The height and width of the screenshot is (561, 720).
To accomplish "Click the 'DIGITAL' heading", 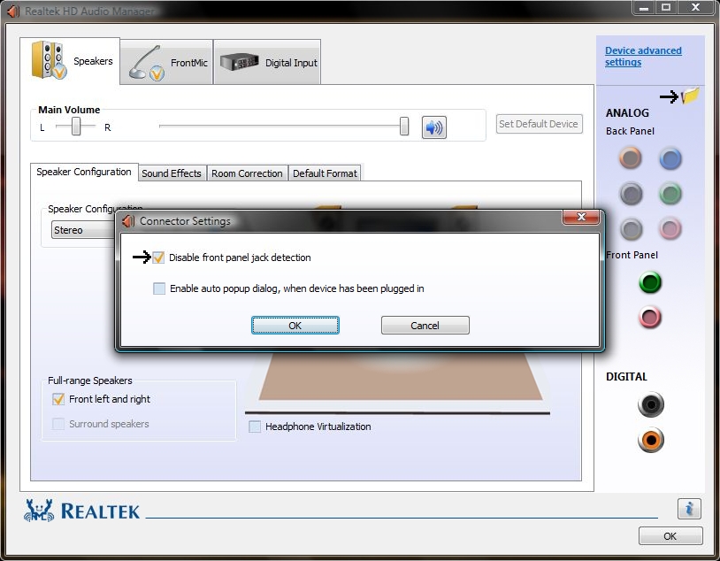I will (626, 377).
